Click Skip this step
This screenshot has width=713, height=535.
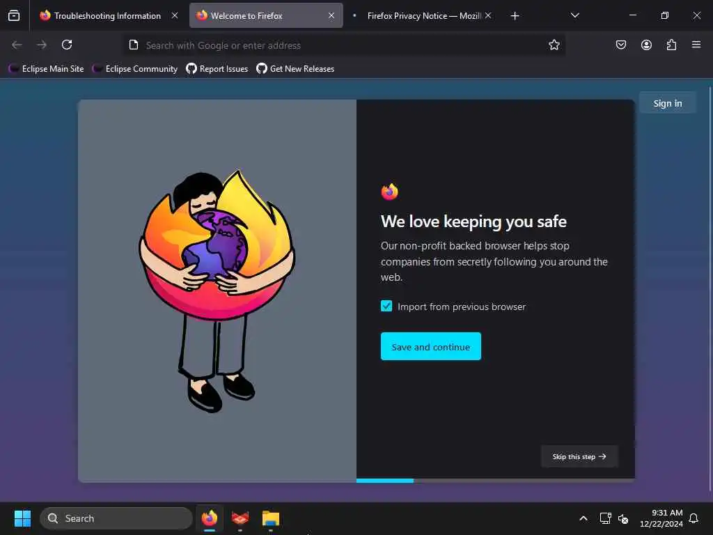click(x=579, y=456)
